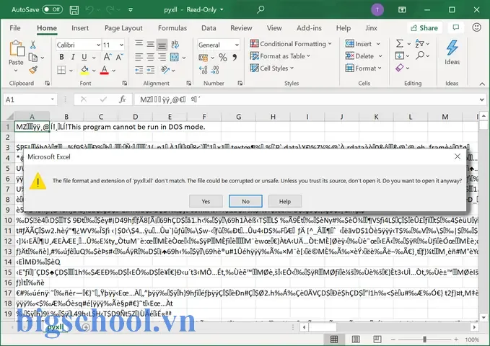Switch to Page Layout view icon in status bar
Viewport: 490px width, 346px height.
[356, 340]
